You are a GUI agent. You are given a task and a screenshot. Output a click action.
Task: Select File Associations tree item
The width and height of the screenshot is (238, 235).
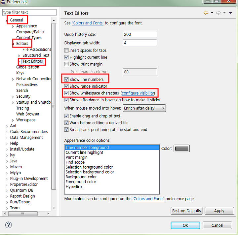click(x=37, y=50)
